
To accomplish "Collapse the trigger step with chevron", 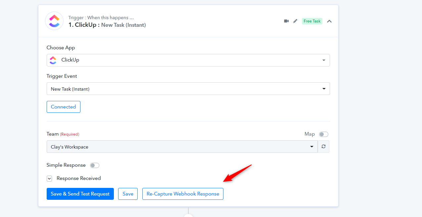I will tap(329, 21).
